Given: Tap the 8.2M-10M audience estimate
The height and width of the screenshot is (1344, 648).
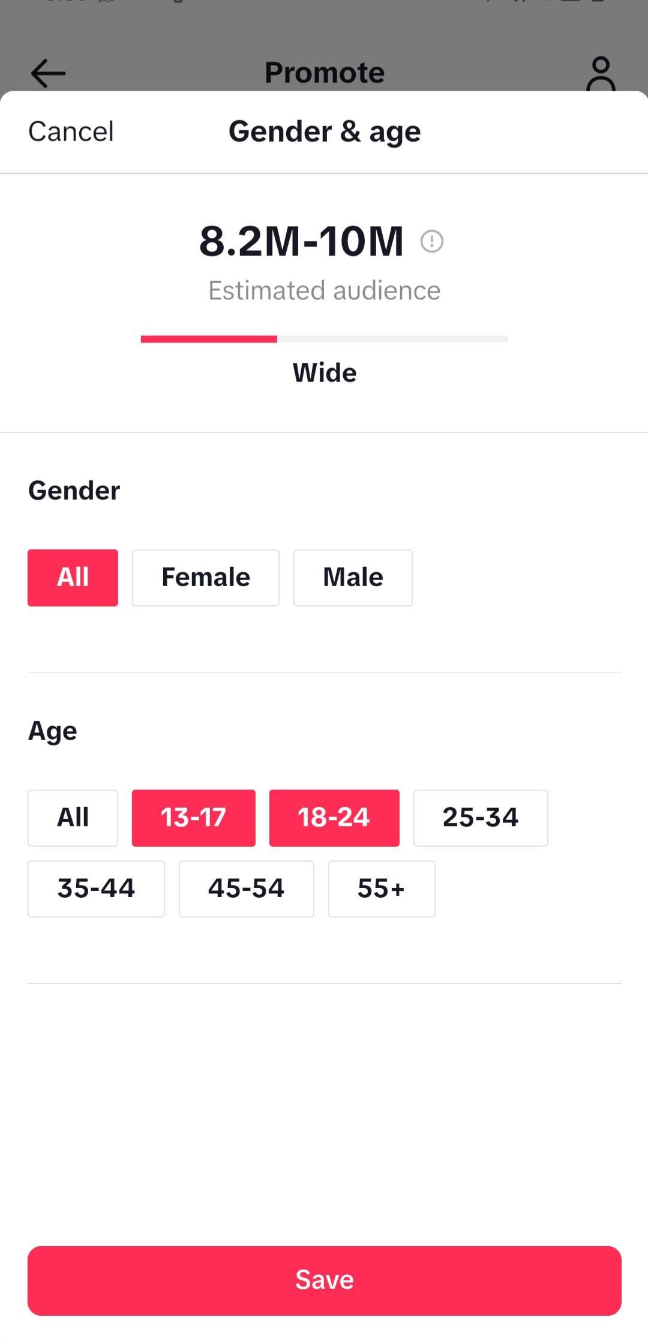Looking at the screenshot, I should [301, 241].
